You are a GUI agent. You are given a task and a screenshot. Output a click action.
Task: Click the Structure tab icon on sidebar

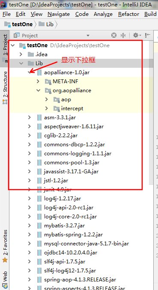pyautogui.click(x=5, y=102)
